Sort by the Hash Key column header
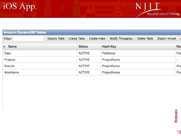Image resolution: width=181 pixels, height=136 pixels. 109,47
